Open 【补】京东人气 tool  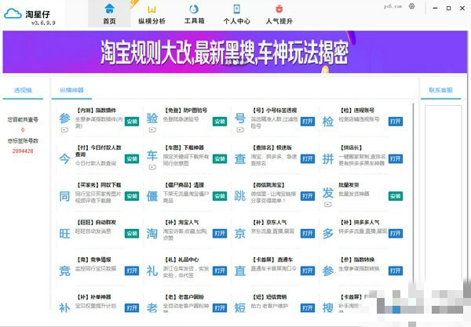pos(308,234)
